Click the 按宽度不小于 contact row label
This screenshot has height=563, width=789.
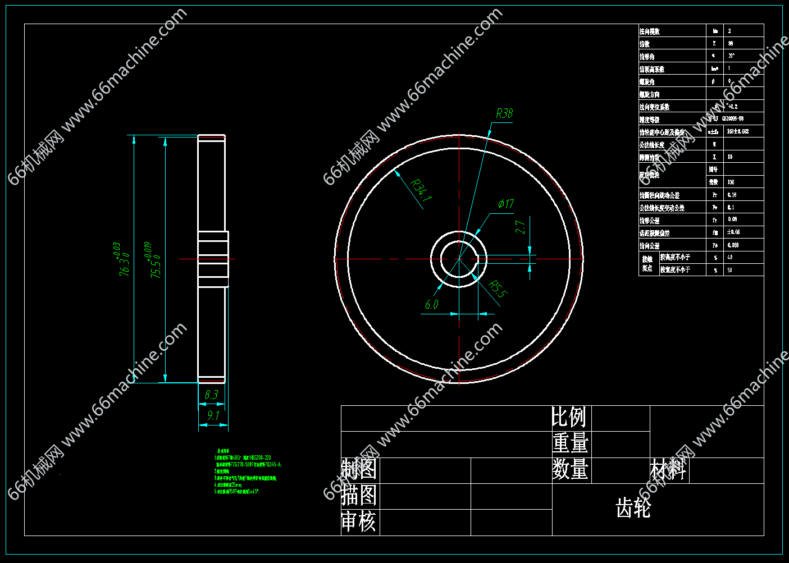675,269
